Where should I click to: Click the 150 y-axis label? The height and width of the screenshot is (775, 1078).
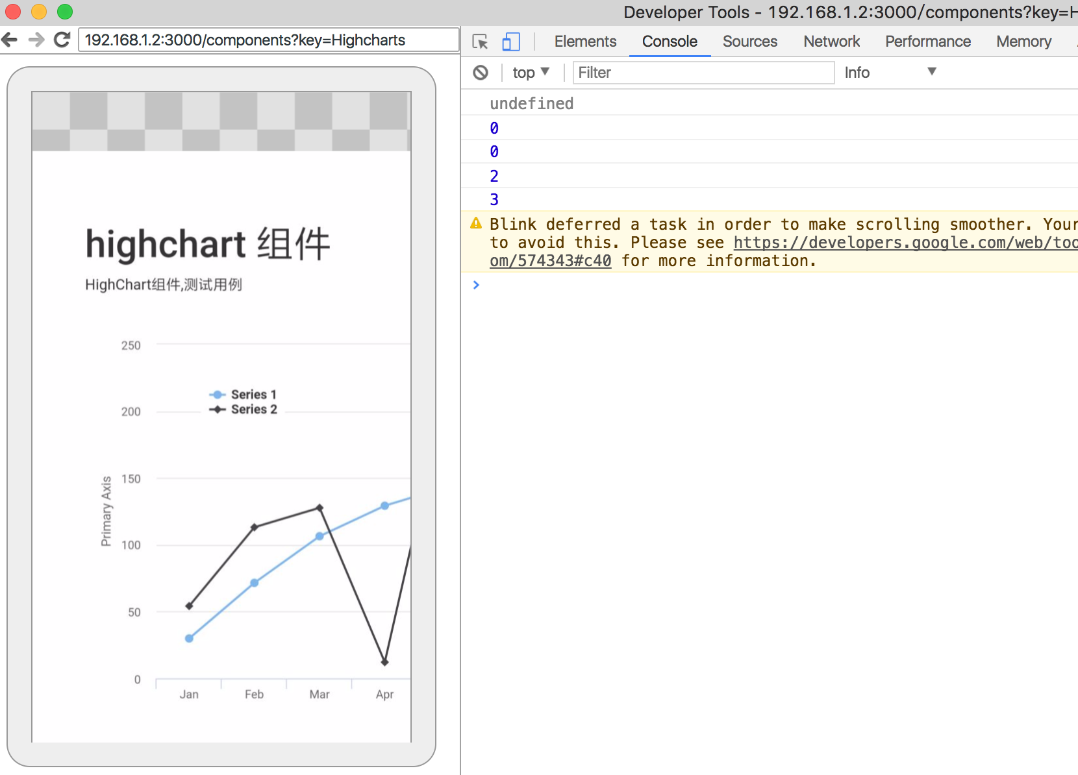coord(131,479)
